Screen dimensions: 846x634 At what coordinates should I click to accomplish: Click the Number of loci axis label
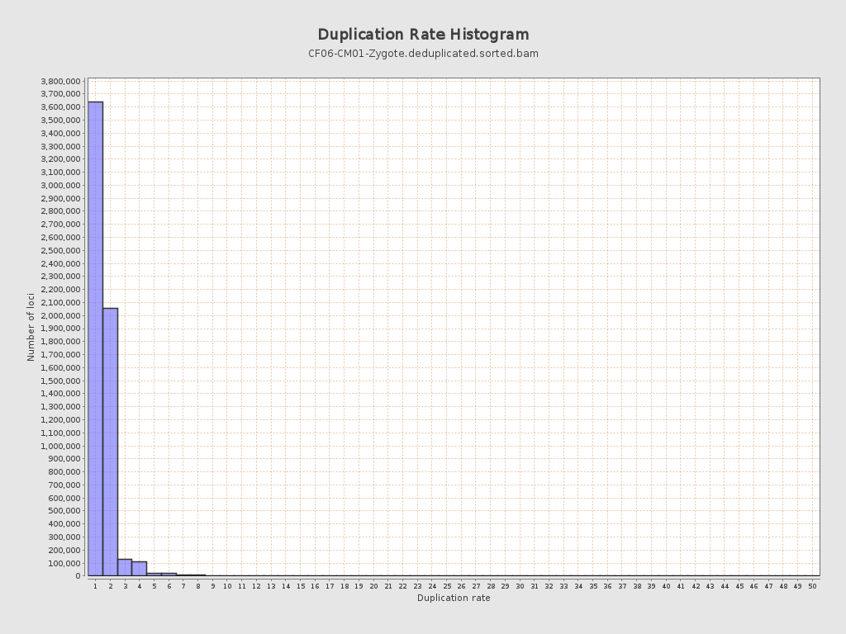click(x=31, y=327)
